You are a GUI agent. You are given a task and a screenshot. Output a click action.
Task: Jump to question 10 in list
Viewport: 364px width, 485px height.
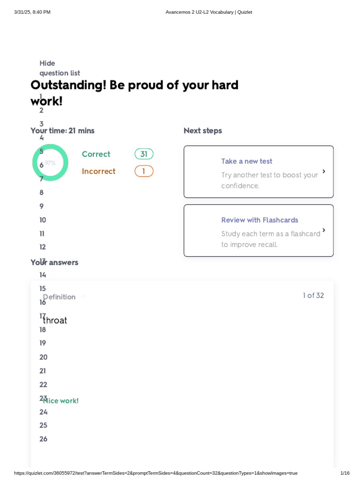click(x=43, y=220)
